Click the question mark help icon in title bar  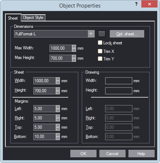click(x=136, y=4)
